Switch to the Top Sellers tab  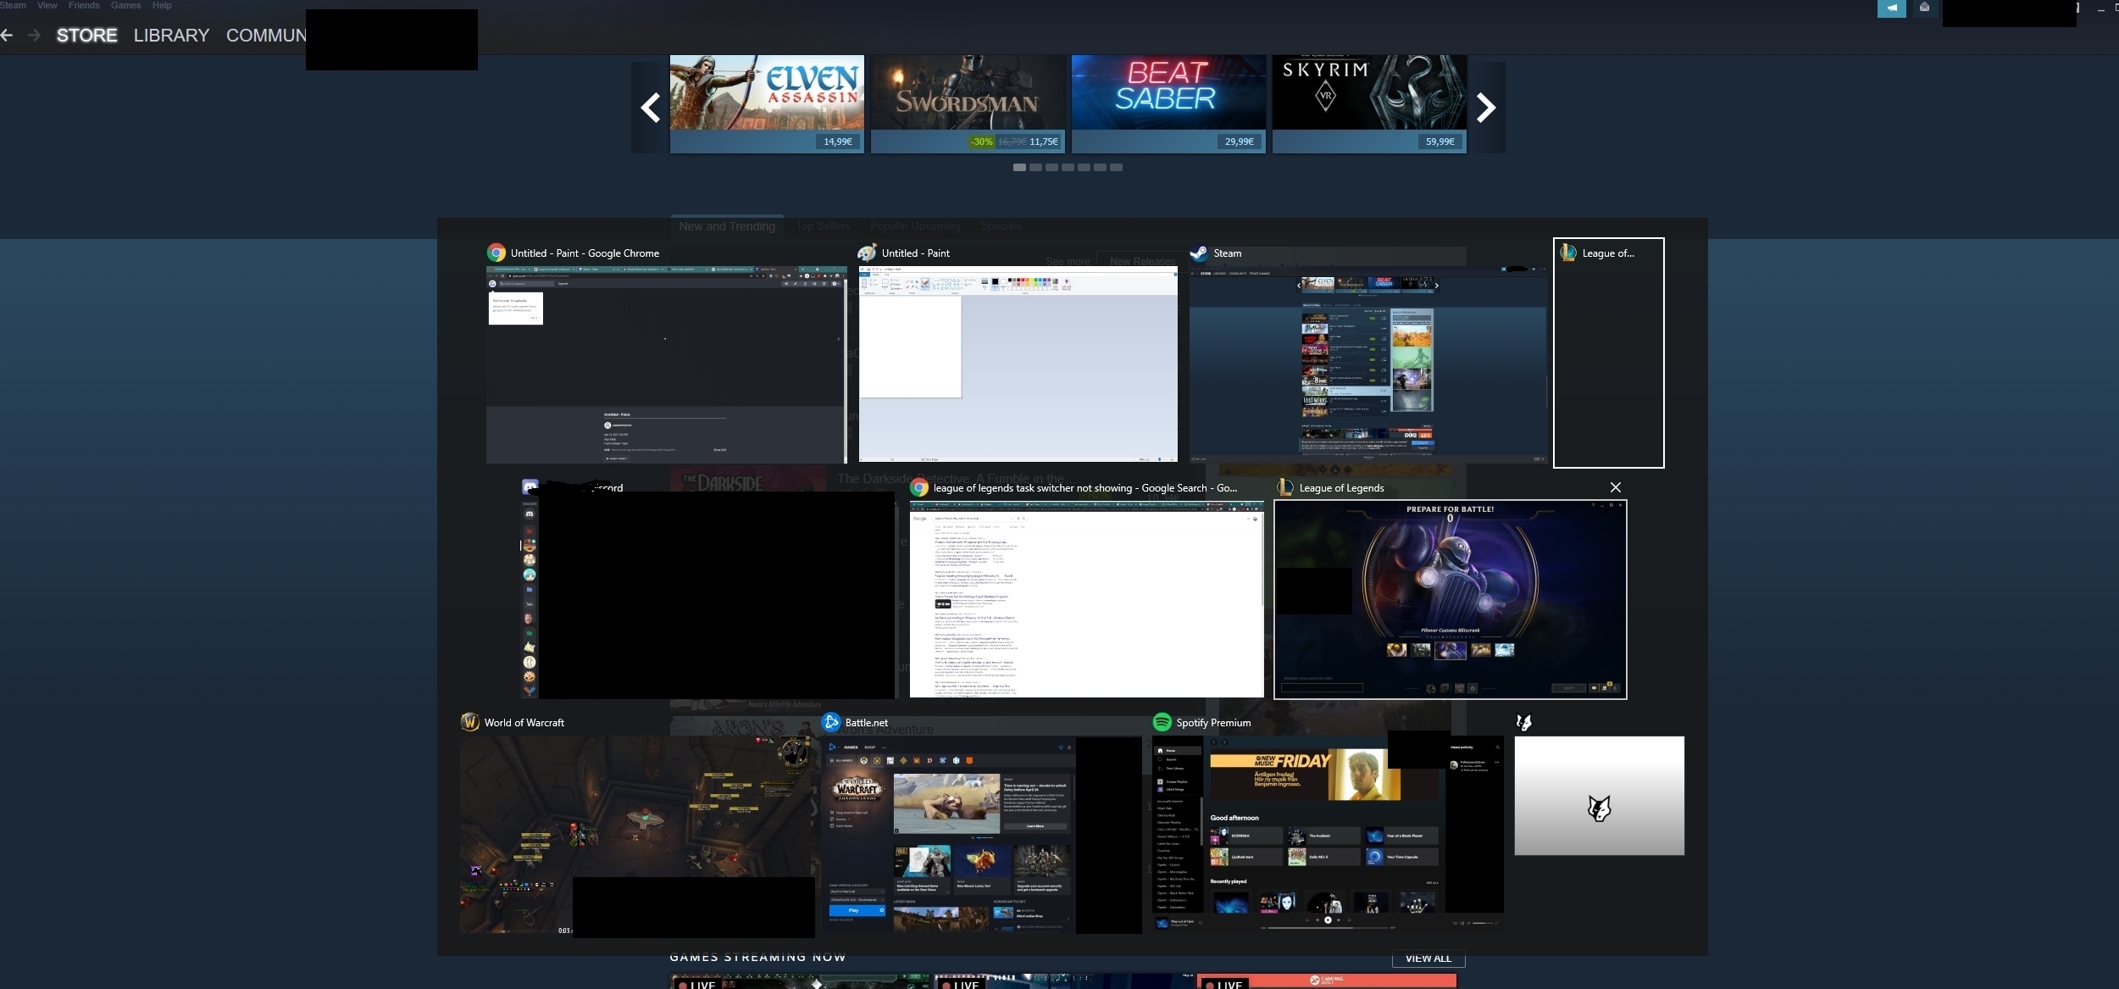(823, 225)
